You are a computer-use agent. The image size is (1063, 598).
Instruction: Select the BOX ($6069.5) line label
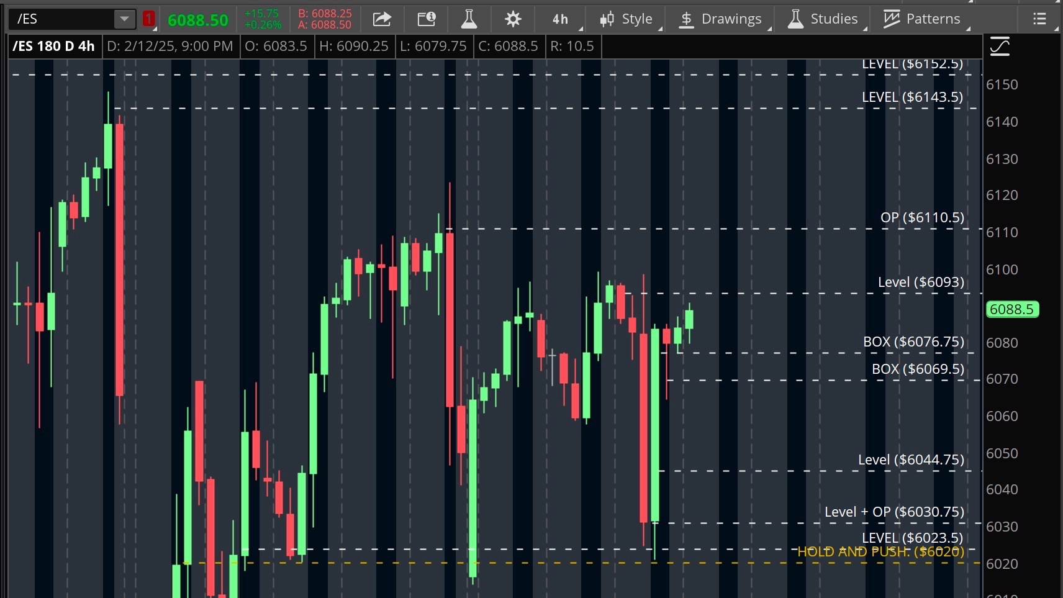coord(918,369)
